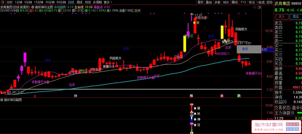Expand the 镇妖神符主图 indicator dropdown arrow
The width and height of the screenshot is (302, 134).
tap(33, 7)
